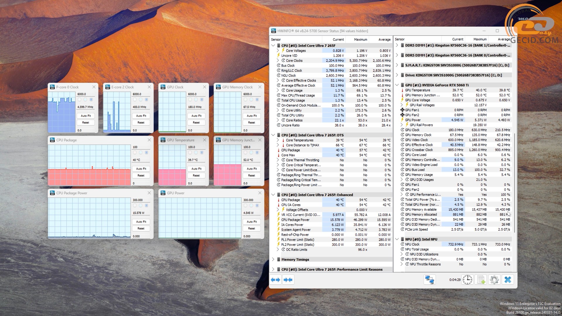Expand the Core Voltages row
The width and height of the screenshot is (562, 316).
[278, 51]
